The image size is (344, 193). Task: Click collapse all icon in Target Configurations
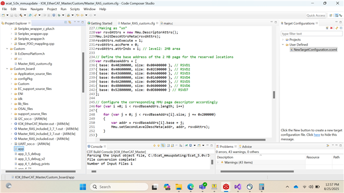click(341, 28)
